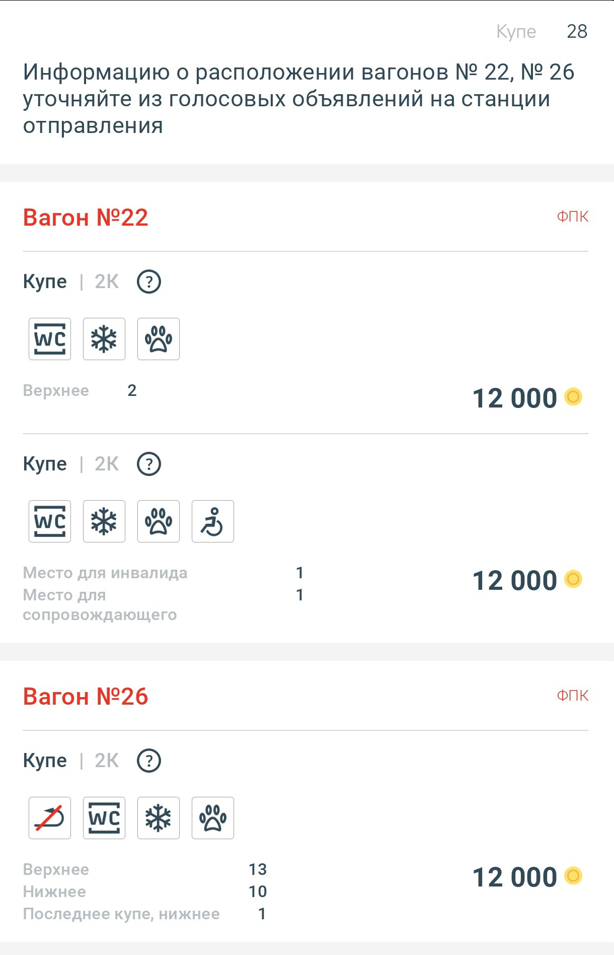The width and height of the screenshot is (614, 955).
Task: Open the question mark help for the disabled-seat coupe
Action: [x=149, y=464]
